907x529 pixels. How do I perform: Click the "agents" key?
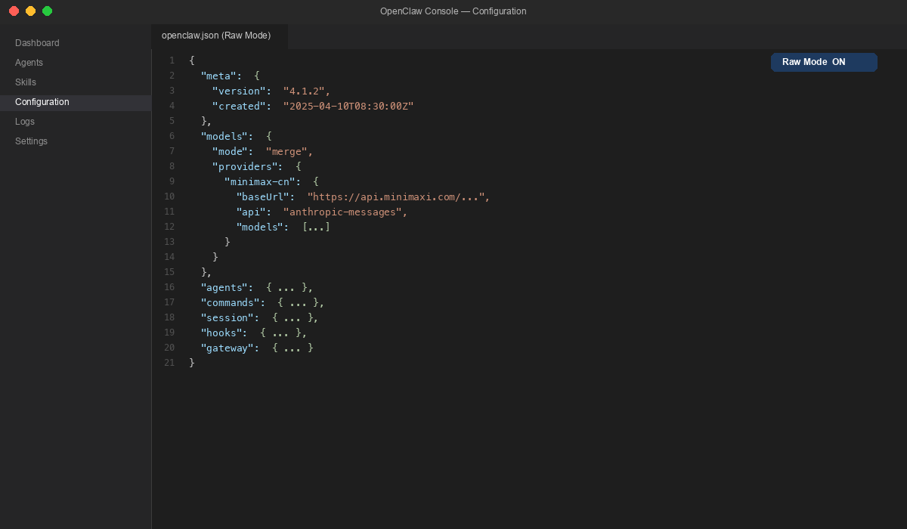coord(224,287)
